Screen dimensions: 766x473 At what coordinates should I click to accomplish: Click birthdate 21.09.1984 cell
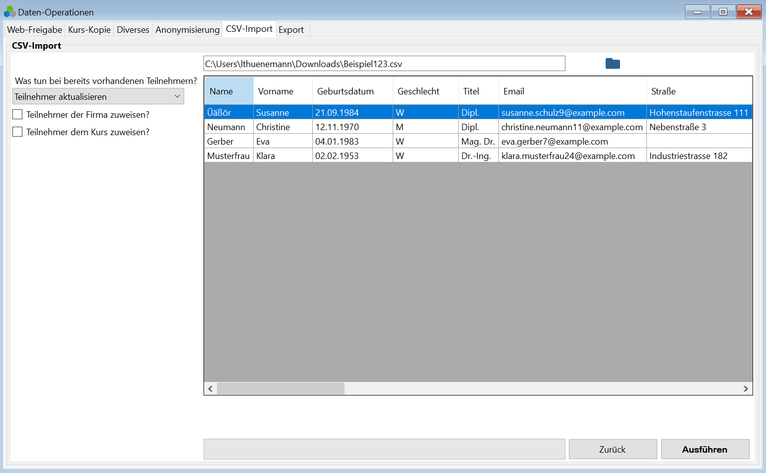point(352,112)
